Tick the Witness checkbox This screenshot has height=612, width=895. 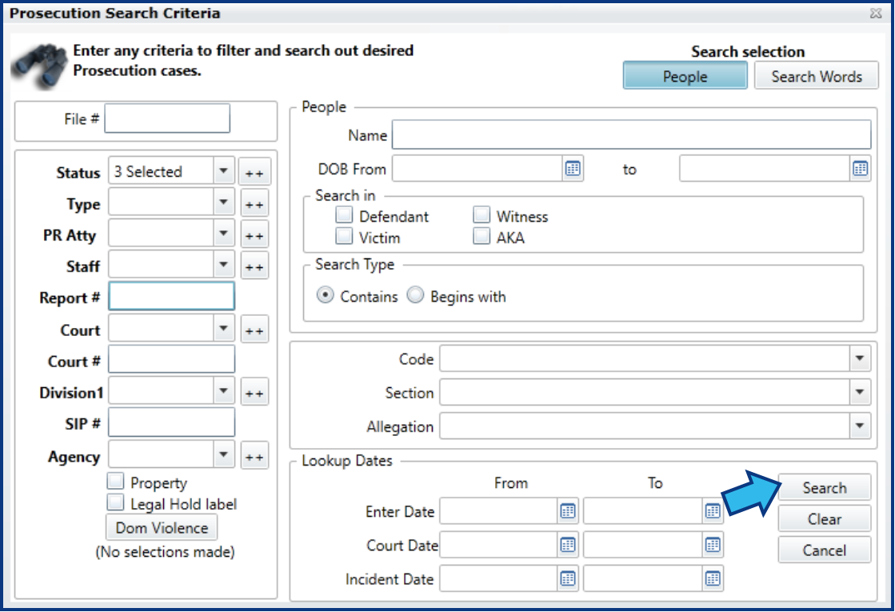[481, 216]
